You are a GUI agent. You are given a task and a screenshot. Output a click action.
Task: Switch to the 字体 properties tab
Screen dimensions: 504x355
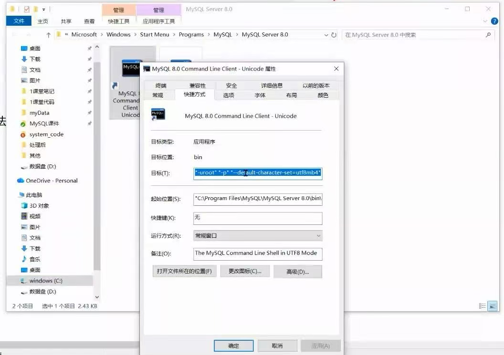click(x=260, y=95)
